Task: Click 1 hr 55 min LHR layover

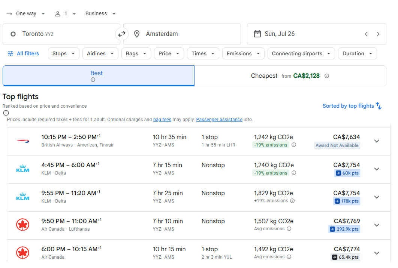Action: click(218, 145)
